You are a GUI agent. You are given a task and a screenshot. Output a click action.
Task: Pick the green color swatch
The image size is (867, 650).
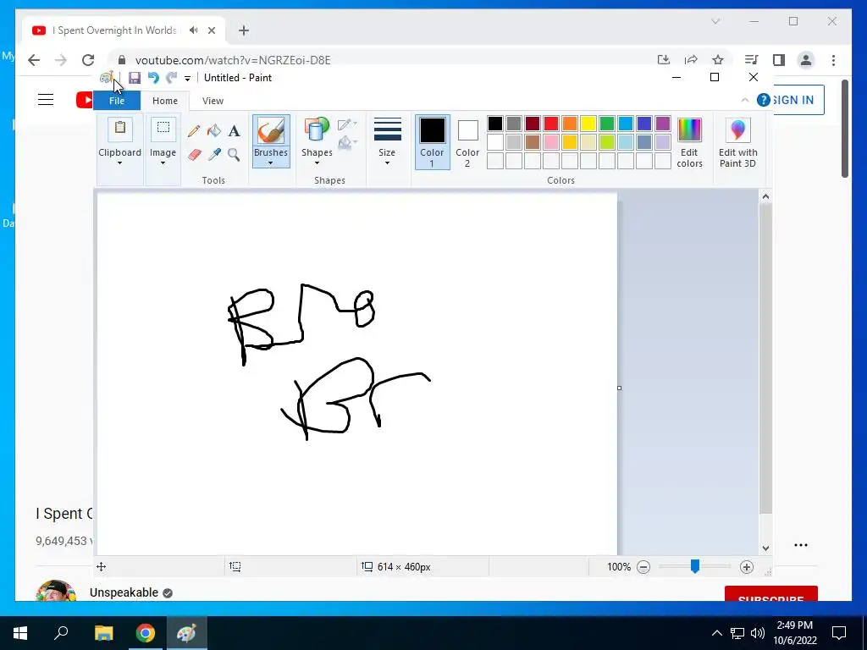pyautogui.click(x=606, y=124)
